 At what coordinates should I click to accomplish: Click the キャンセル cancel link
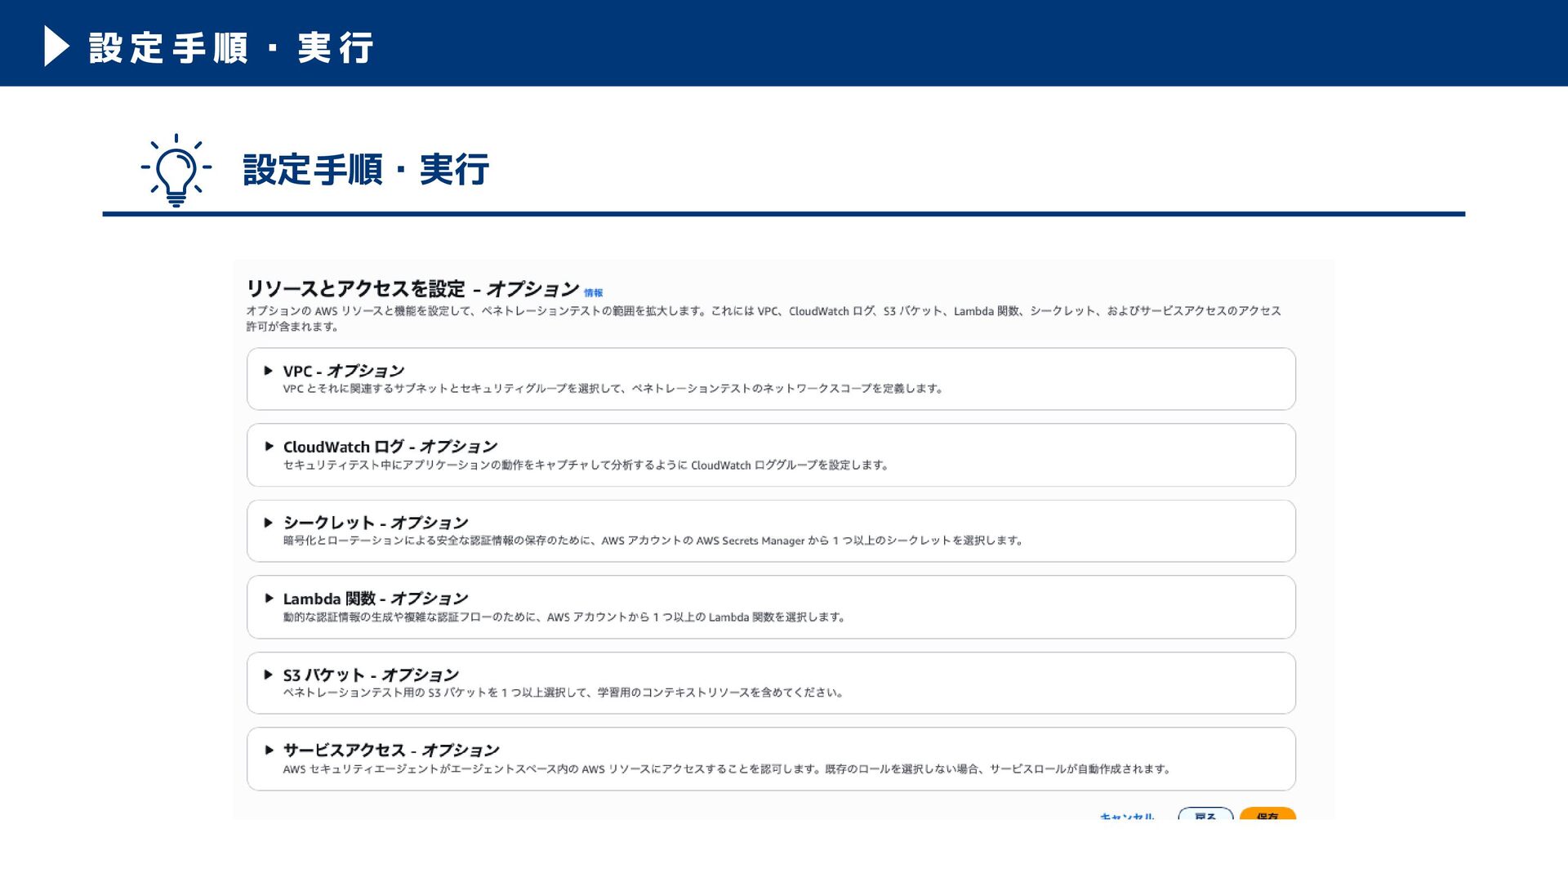coord(1127,816)
